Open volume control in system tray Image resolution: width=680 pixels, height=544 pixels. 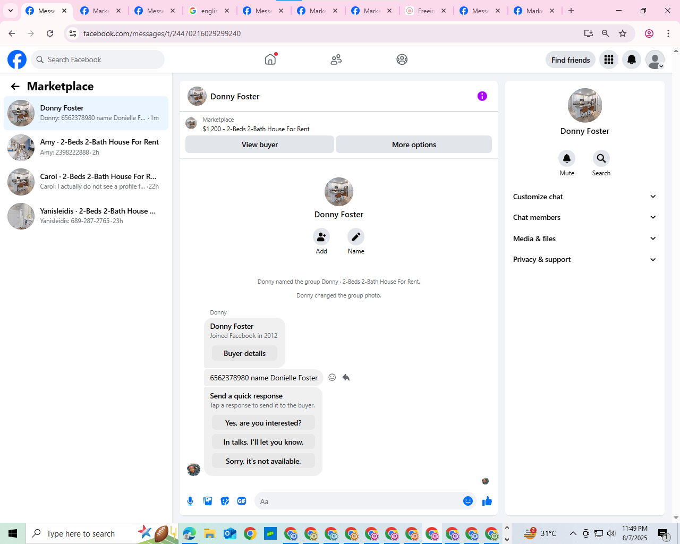tap(611, 533)
